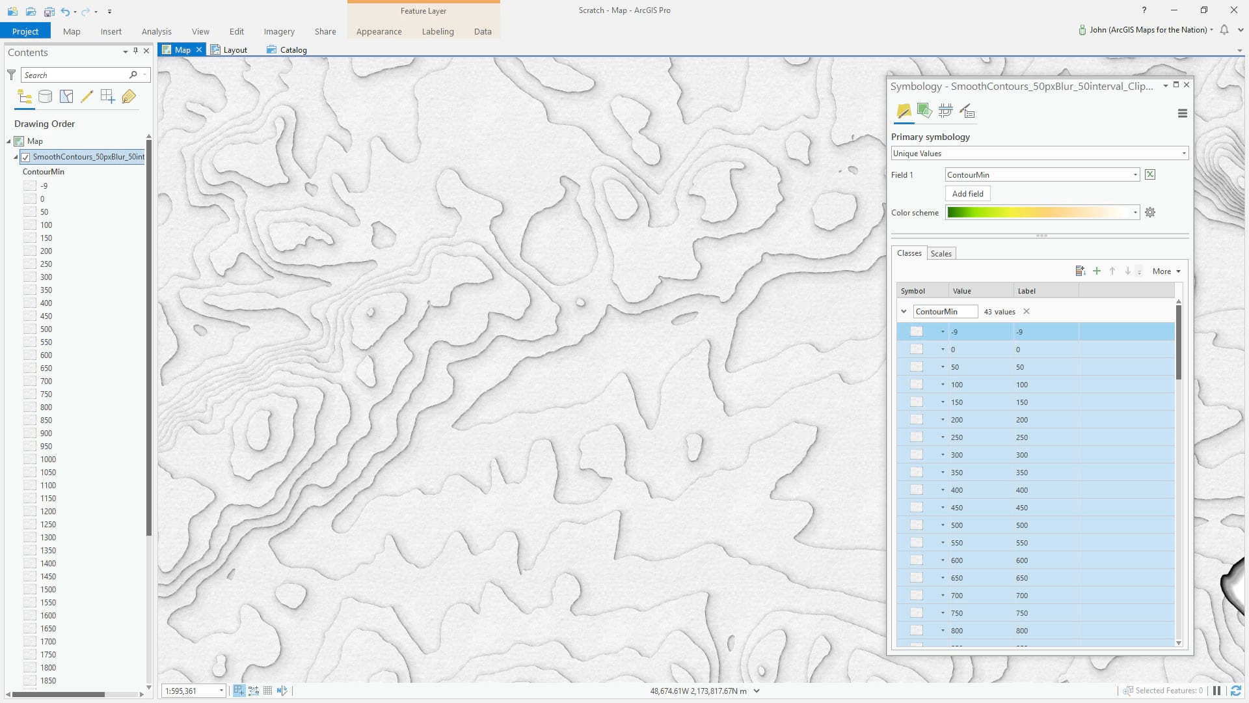Switch to the Scales tab

941,254
